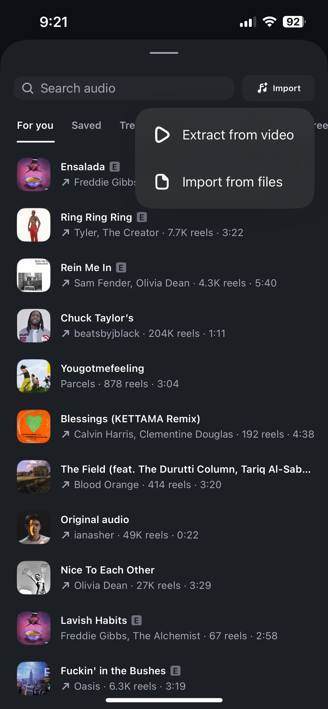Select the Chuck Taylor's track title
The height and width of the screenshot is (709, 328).
97,318
